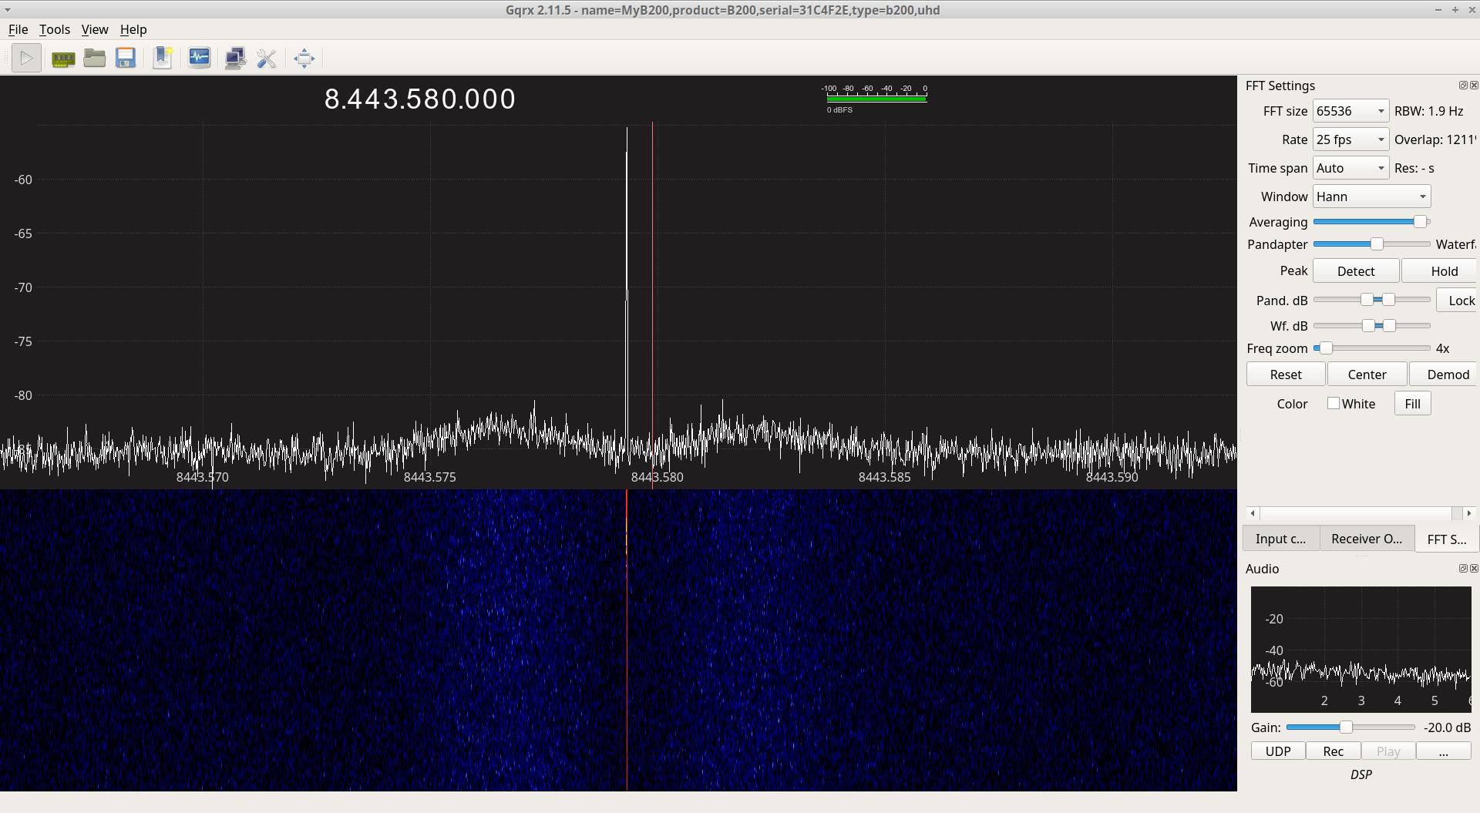Screen dimensions: 1480x813
Task: Start DSP with the play button
Action: pos(26,59)
